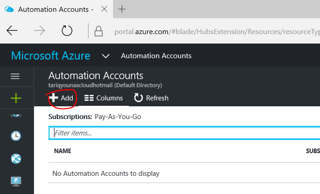Select the Automation Accounts breadcrumb
This screenshot has height=194, width=320.
pyautogui.click(x=156, y=56)
